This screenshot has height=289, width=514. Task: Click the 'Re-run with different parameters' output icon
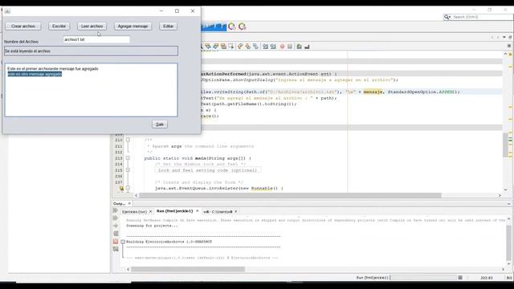click(x=116, y=218)
